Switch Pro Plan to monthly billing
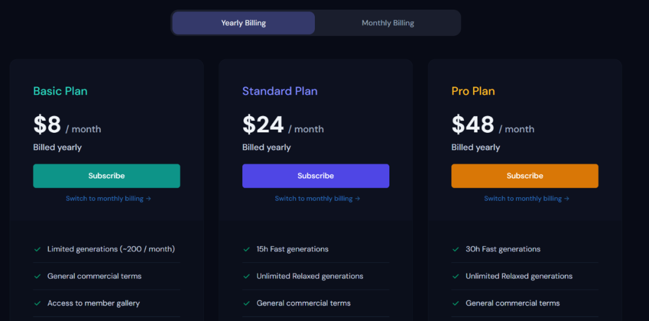This screenshot has width=649, height=321. point(526,198)
